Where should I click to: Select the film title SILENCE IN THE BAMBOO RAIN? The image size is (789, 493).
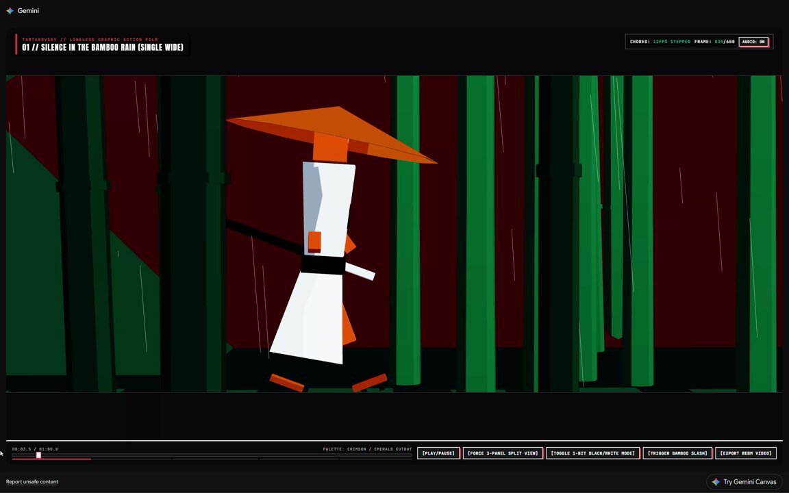[103, 47]
